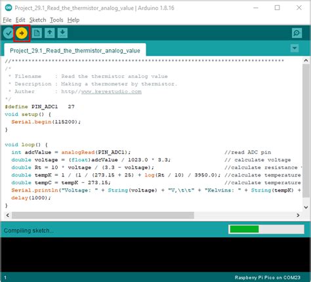This screenshot has height=282, width=311.
Task: Open the Sketch menu
Action: click(37, 20)
